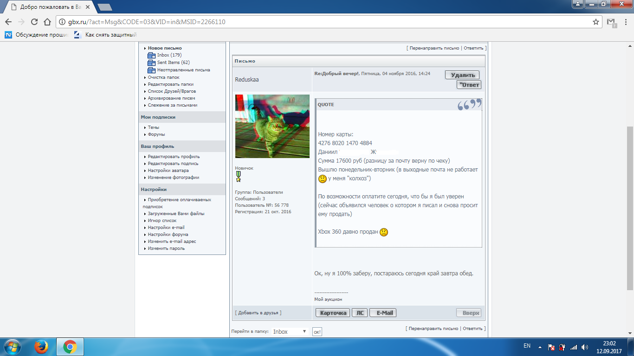Image resolution: width=634 pixels, height=356 pixels.
Task: Click the Reduskaa username
Action: click(247, 80)
